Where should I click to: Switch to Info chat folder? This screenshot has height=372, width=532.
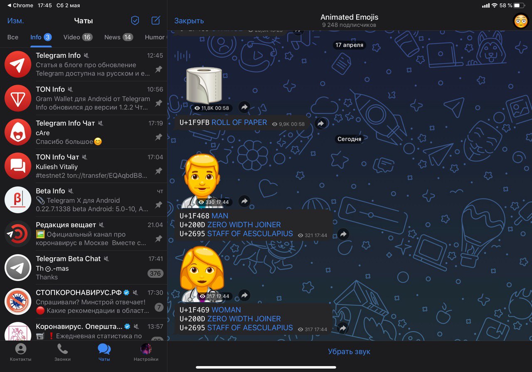coord(41,37)
